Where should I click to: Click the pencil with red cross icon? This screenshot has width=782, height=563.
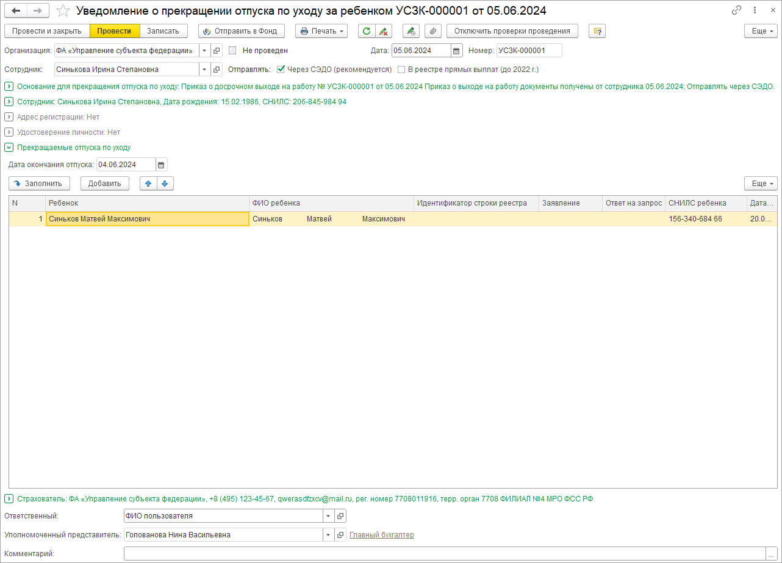pos(384,31)
